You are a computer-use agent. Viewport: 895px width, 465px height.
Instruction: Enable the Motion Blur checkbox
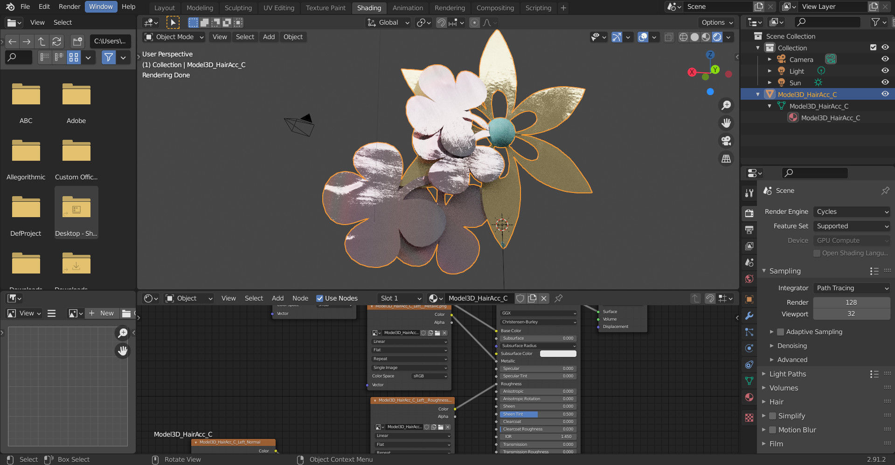[772, 430]
